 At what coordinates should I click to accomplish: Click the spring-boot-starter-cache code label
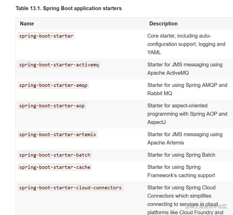point(55,167)
